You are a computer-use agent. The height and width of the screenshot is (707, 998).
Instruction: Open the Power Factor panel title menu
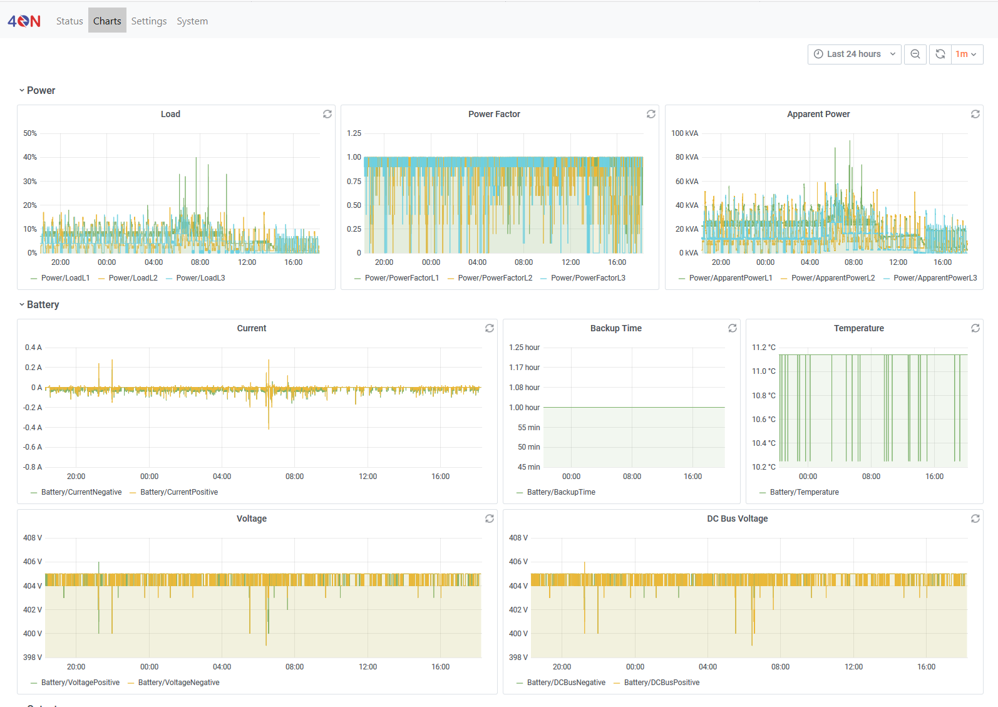494,114
